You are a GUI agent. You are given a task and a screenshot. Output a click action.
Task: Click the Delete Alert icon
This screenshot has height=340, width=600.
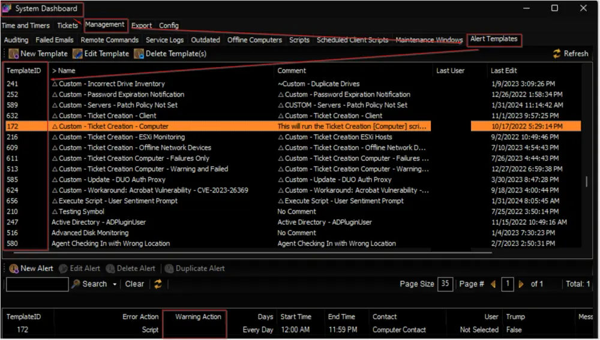coord(110,269)
